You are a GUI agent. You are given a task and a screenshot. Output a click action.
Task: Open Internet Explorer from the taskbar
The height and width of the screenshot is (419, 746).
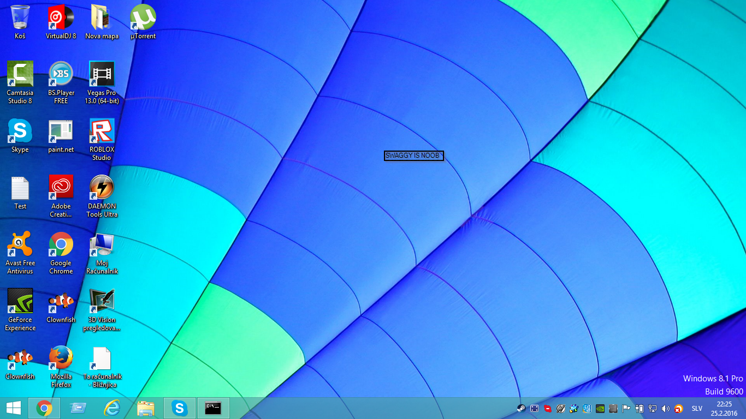pyautogui.click(x=112, y=408)
